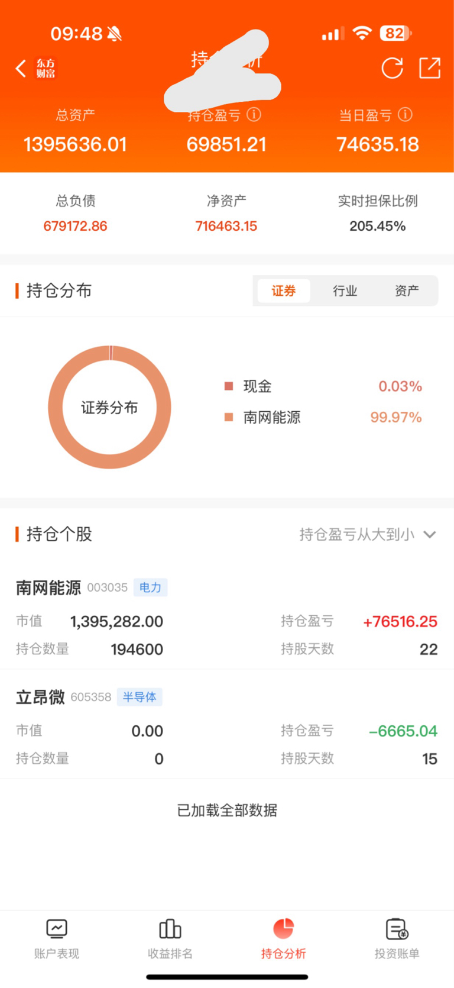This screenshot has height=988, width=454.
Task: Open info icon beside 当日盈亏
Action: tap(405, 114)
